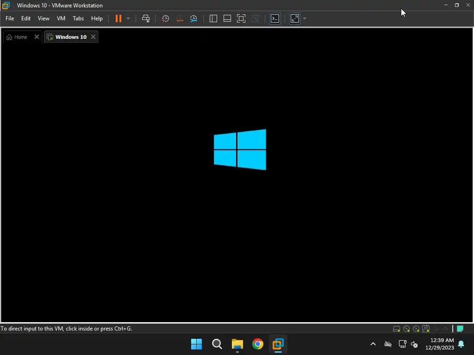474x355 pixels.
Task: Open the File menu
Action: 10,18
